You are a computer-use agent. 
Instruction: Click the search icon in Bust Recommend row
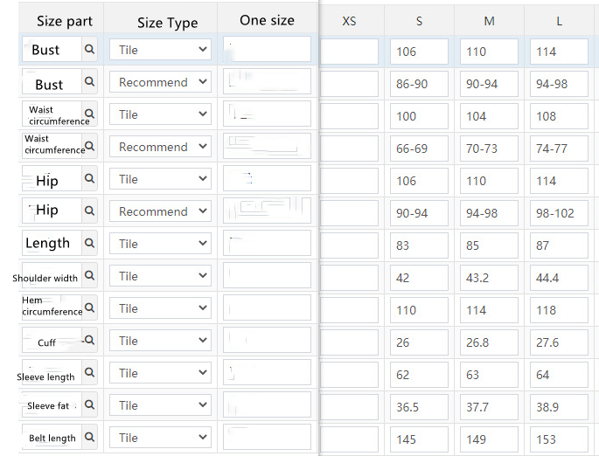pyautogui.click(x=89, y=82)
